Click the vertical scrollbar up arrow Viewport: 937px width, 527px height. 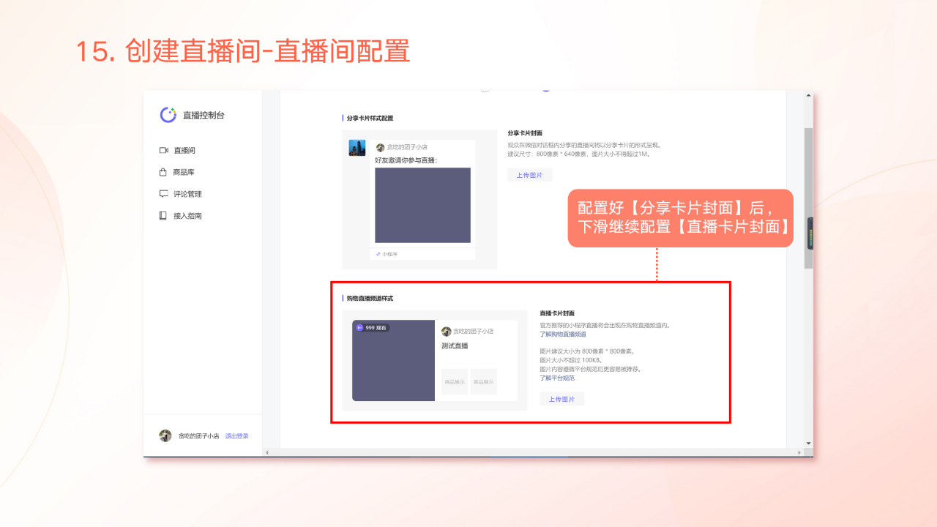click(x=808, y=95)
